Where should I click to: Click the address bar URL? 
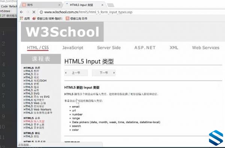(x=88, y=12)
